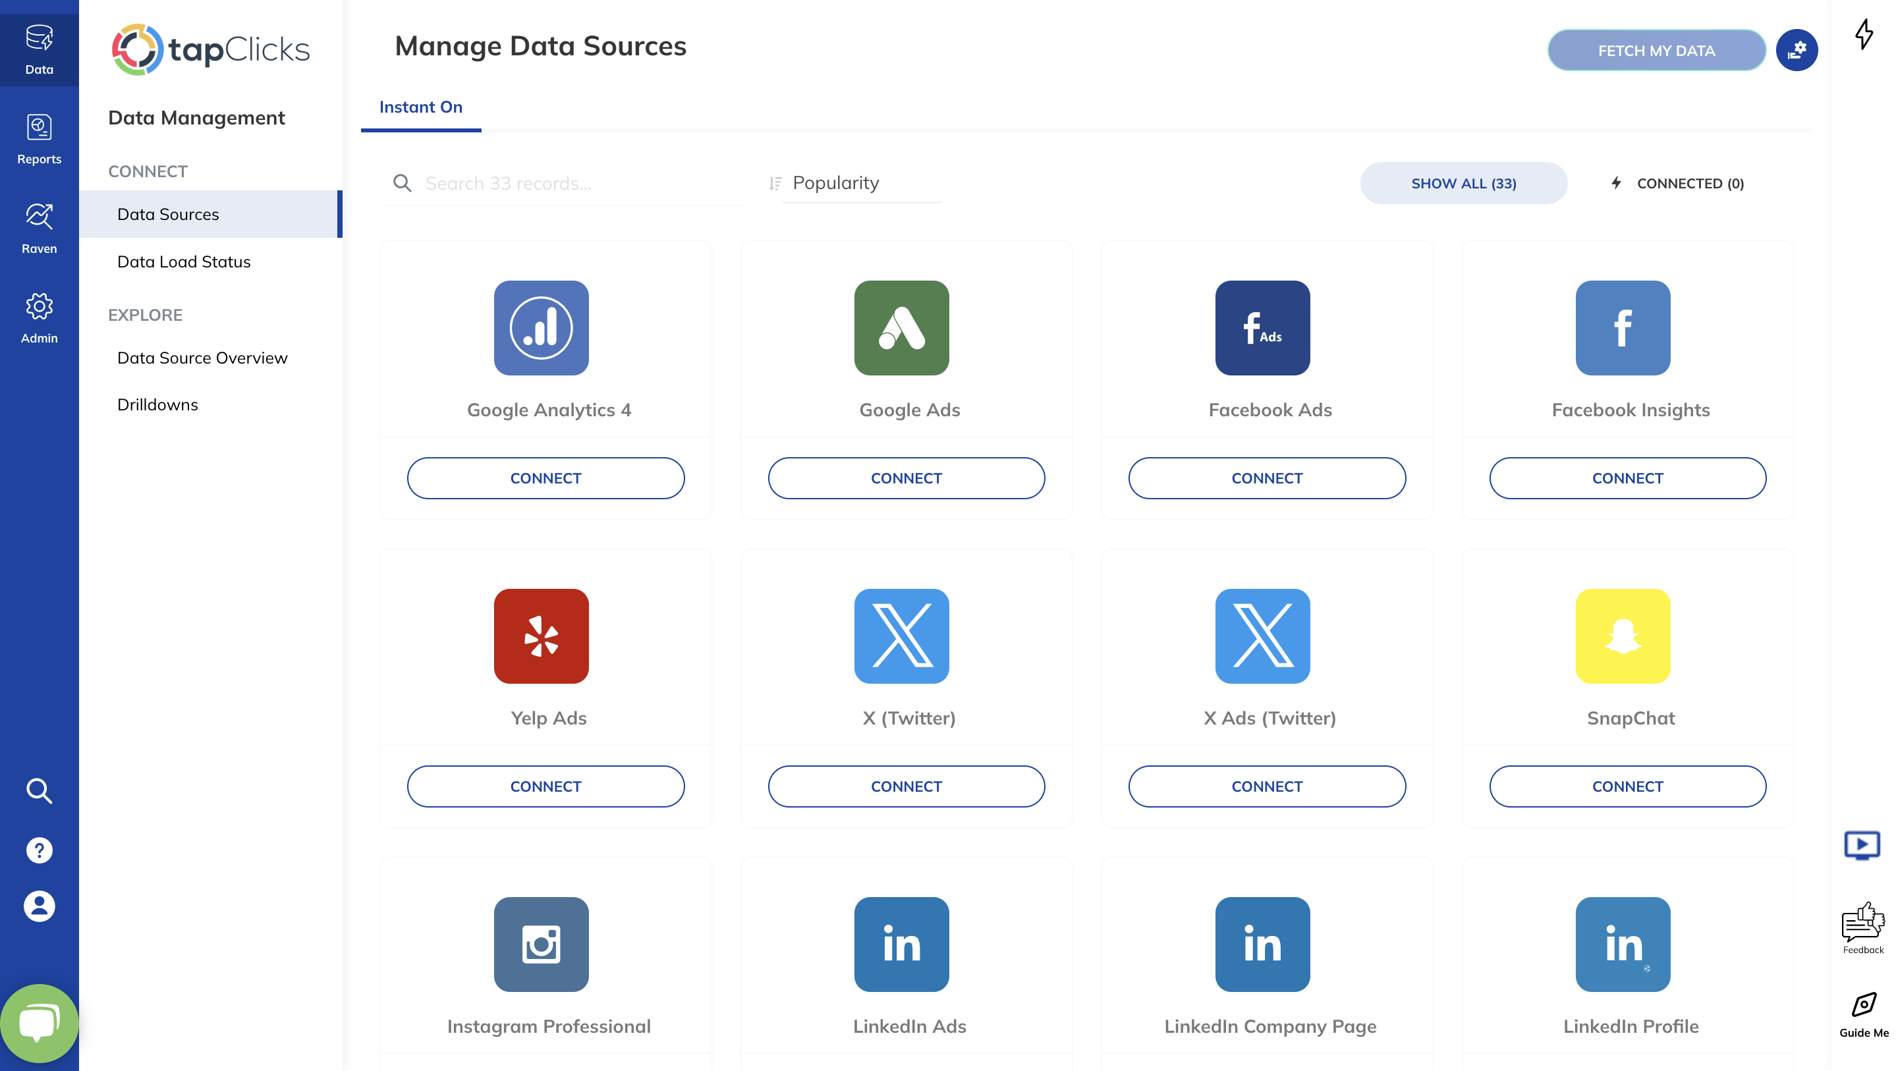Screen dimensions: 1896x1071
Task: Connect X (Twitter)
Action: tap(906, 787)
